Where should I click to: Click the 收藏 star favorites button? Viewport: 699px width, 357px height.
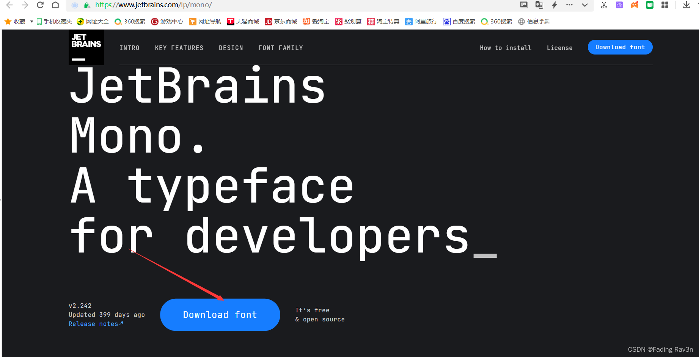pyautogui.click(x=15, y=22)
